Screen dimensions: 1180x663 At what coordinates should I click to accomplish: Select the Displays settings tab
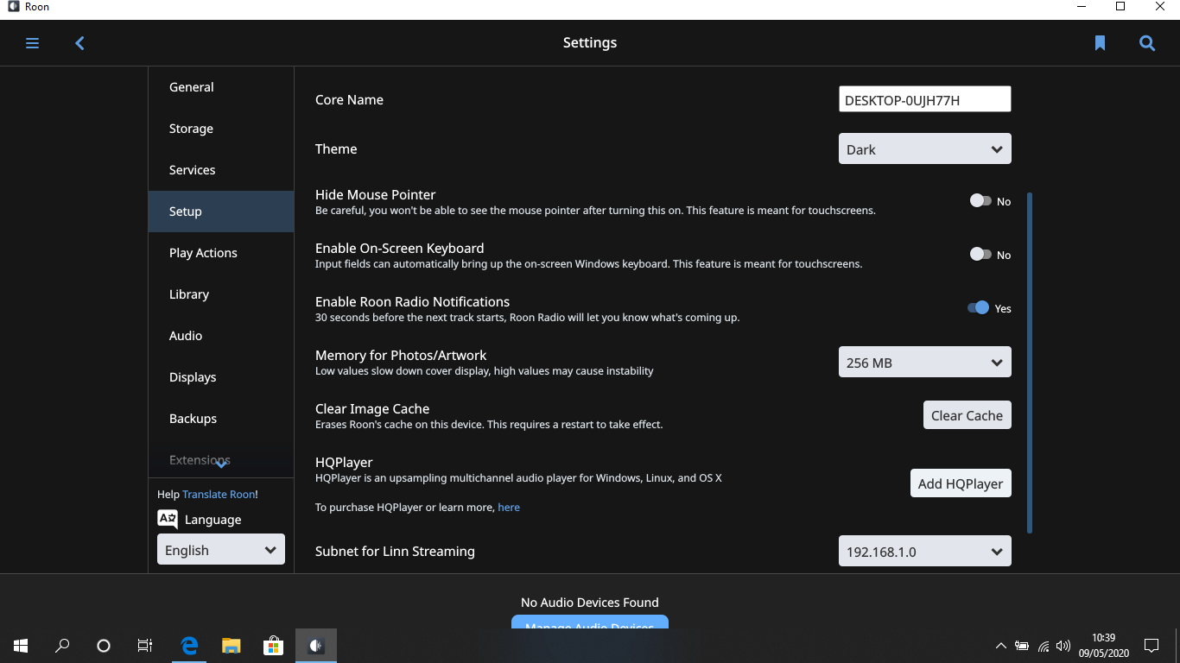[221, 377]
